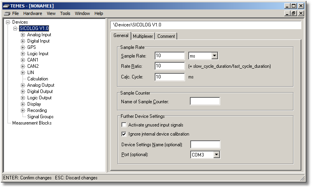The image size is (312, 188).
Task: Restore the inner NONAME1 document window
Action: click(294, 13)
